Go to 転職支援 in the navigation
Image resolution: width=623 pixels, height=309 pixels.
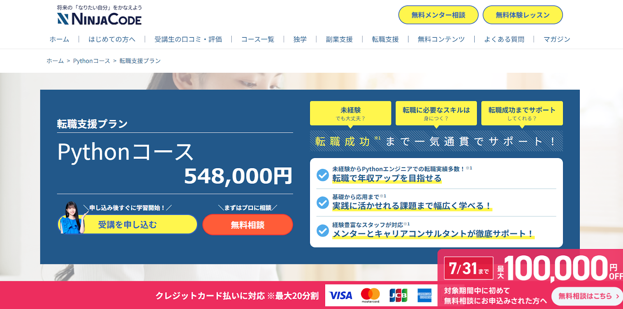pyautogui.click(x=385, y=39)
